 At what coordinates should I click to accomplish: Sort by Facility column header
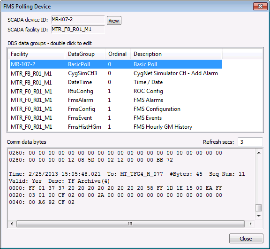point(37,54)
